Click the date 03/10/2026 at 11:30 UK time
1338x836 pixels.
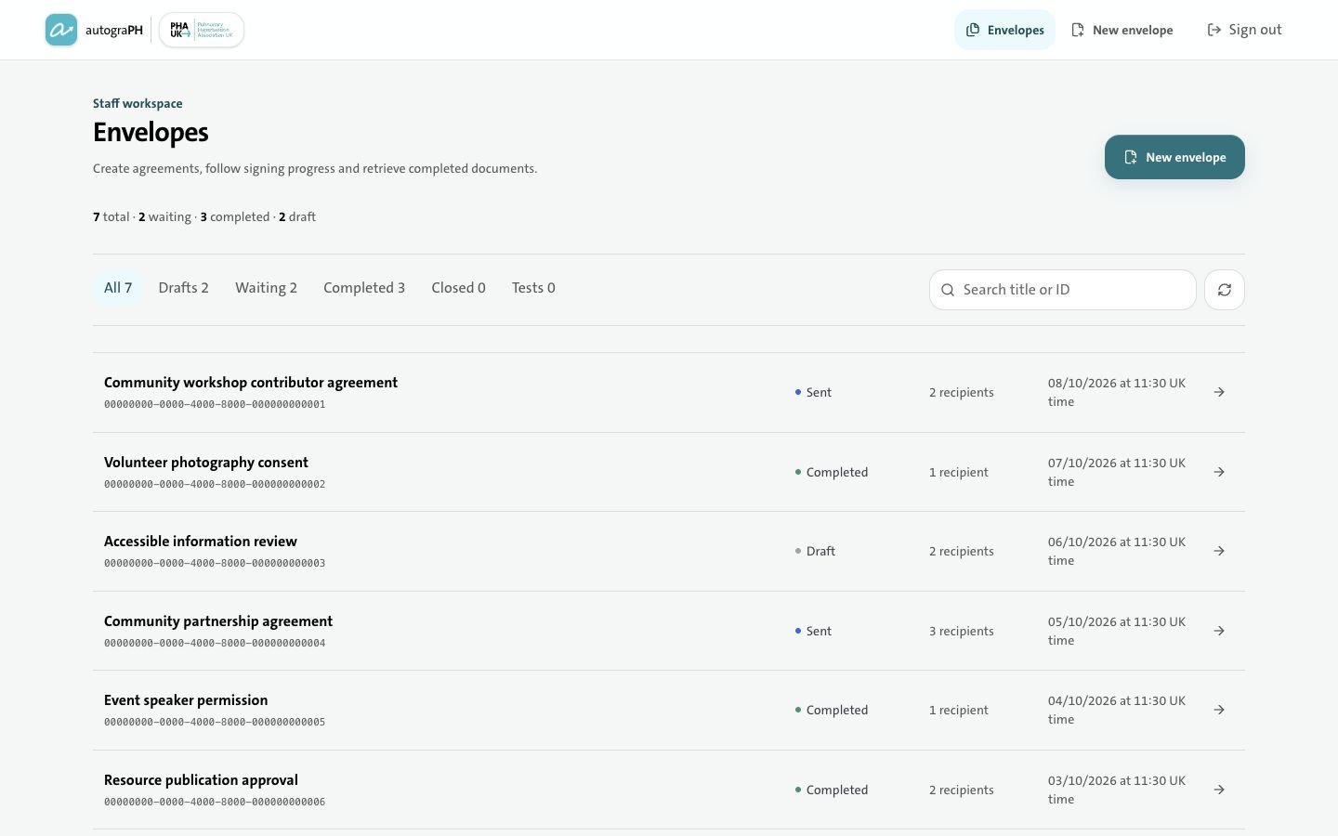click(x=1117, y=790)
